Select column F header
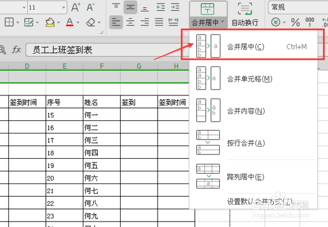Viewport: 328px width, 227px height. pos(101,66)
